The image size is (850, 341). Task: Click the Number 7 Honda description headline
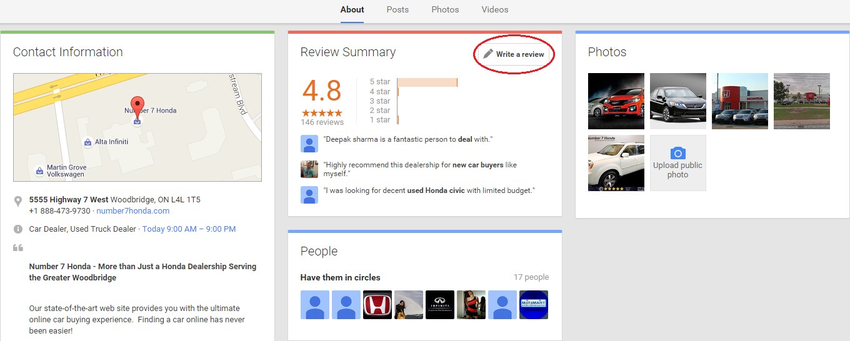[x=142, y=272]
